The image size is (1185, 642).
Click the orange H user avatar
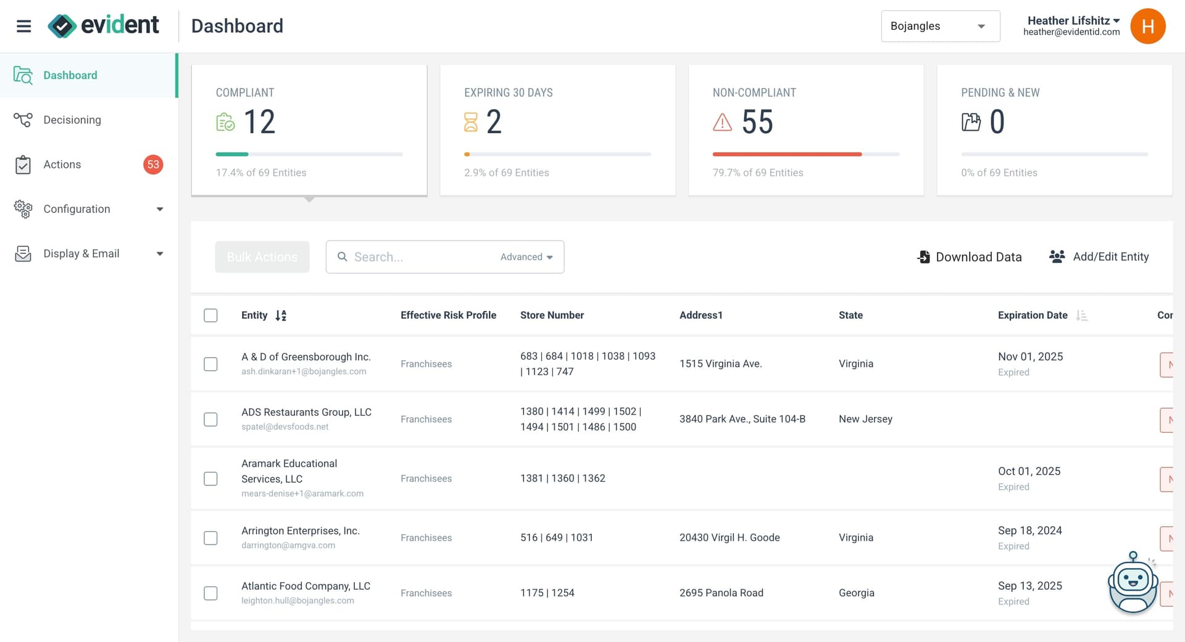tap(1147, 26)
